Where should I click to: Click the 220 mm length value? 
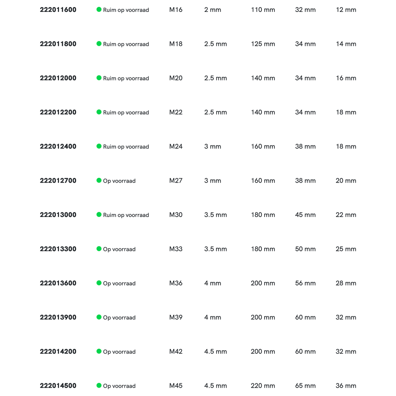click(x=263, y=386)
